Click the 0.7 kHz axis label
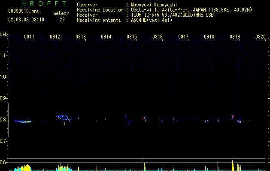Viewport: 270px width, 171px height. point(3,141)
